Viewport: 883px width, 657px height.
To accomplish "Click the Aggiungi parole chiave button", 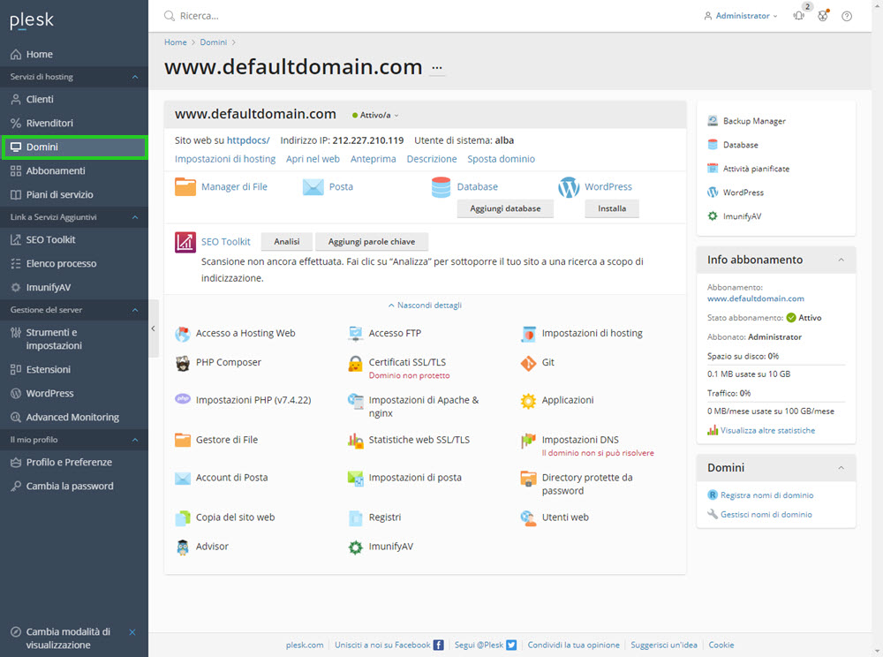I will (372, 242).
